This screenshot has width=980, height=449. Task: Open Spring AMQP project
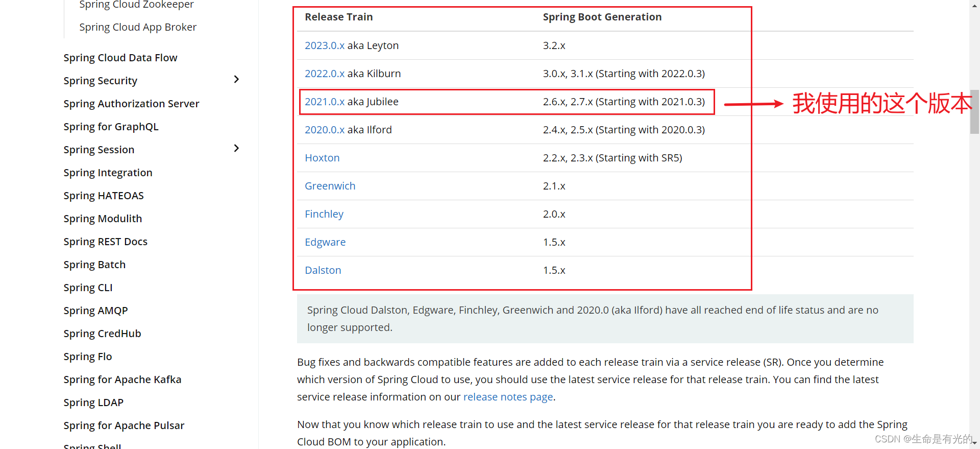[x=95, y=311]
